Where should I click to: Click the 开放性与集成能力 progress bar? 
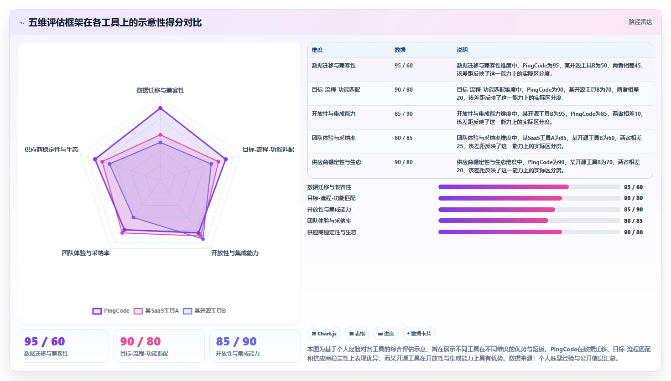(529, 210)
